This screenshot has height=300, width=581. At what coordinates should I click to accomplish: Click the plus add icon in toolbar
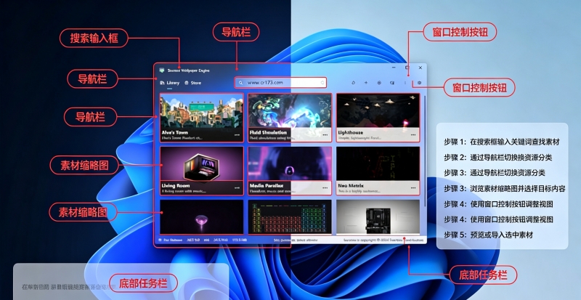coord(366,83)
